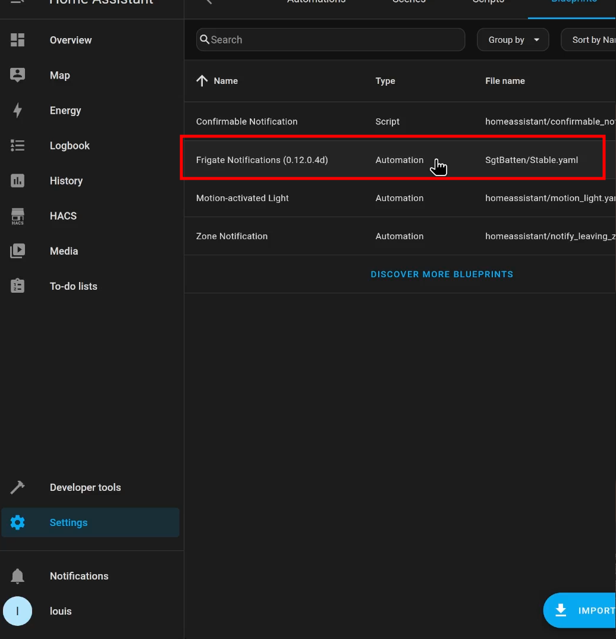The image size is (616, 639).
Task: Sort by the File name column header
Action: tap(505, 81)
